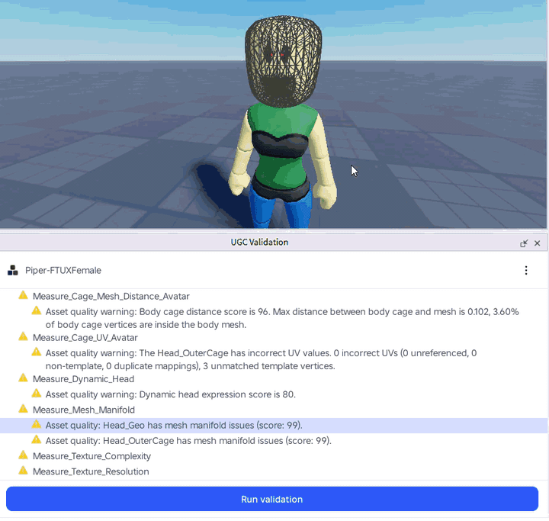Image resolution: width=549 pixels, height=521 pixels.
Task: Select Head_Geo mesh manifold issues row
Action: point(274,426)
